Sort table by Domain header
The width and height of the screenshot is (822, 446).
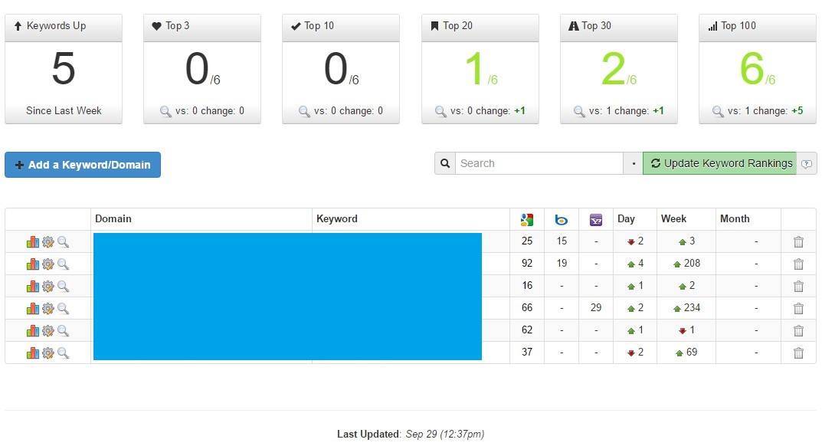(113, 219)
